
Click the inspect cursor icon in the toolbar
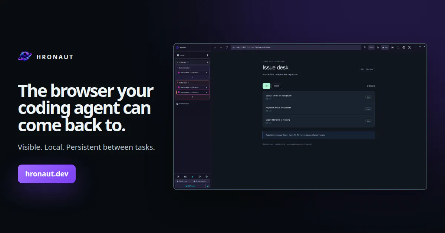[403, 47]
